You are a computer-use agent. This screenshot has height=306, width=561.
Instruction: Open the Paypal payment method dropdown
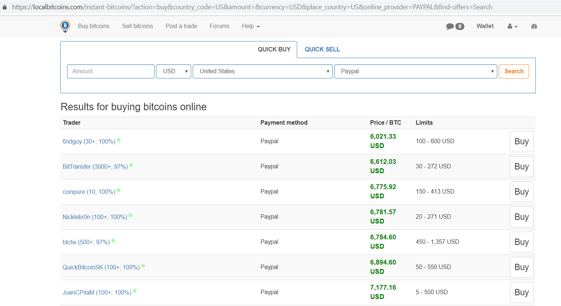point(416,71)
